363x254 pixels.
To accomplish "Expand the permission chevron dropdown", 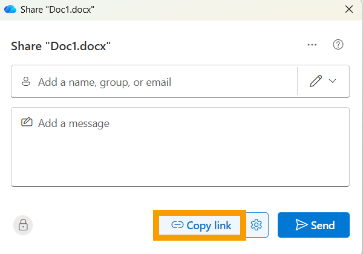I will click(332, 82).
